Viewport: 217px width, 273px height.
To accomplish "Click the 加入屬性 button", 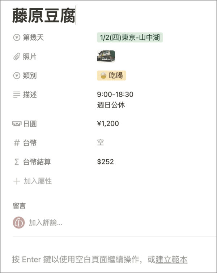I will [x=38, y=181].
